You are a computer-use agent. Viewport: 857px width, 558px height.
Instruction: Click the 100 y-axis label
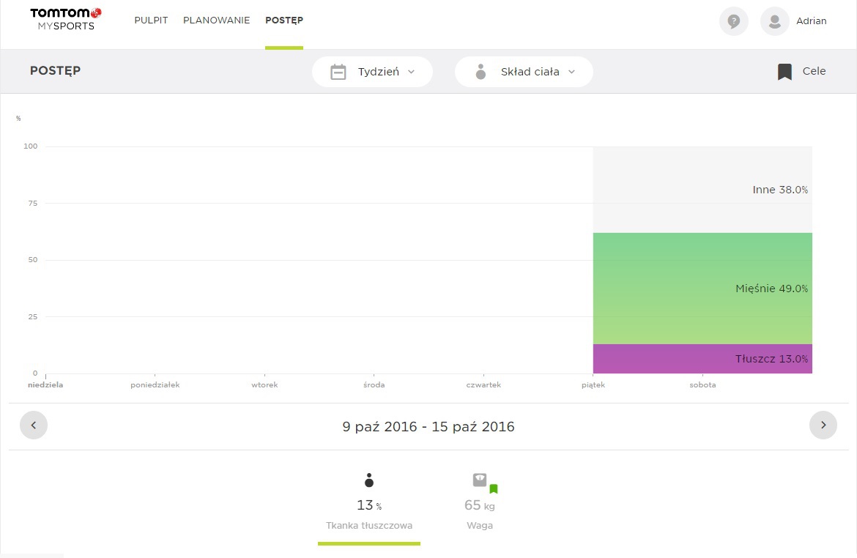pyautogui.click(x=31, y=146)
